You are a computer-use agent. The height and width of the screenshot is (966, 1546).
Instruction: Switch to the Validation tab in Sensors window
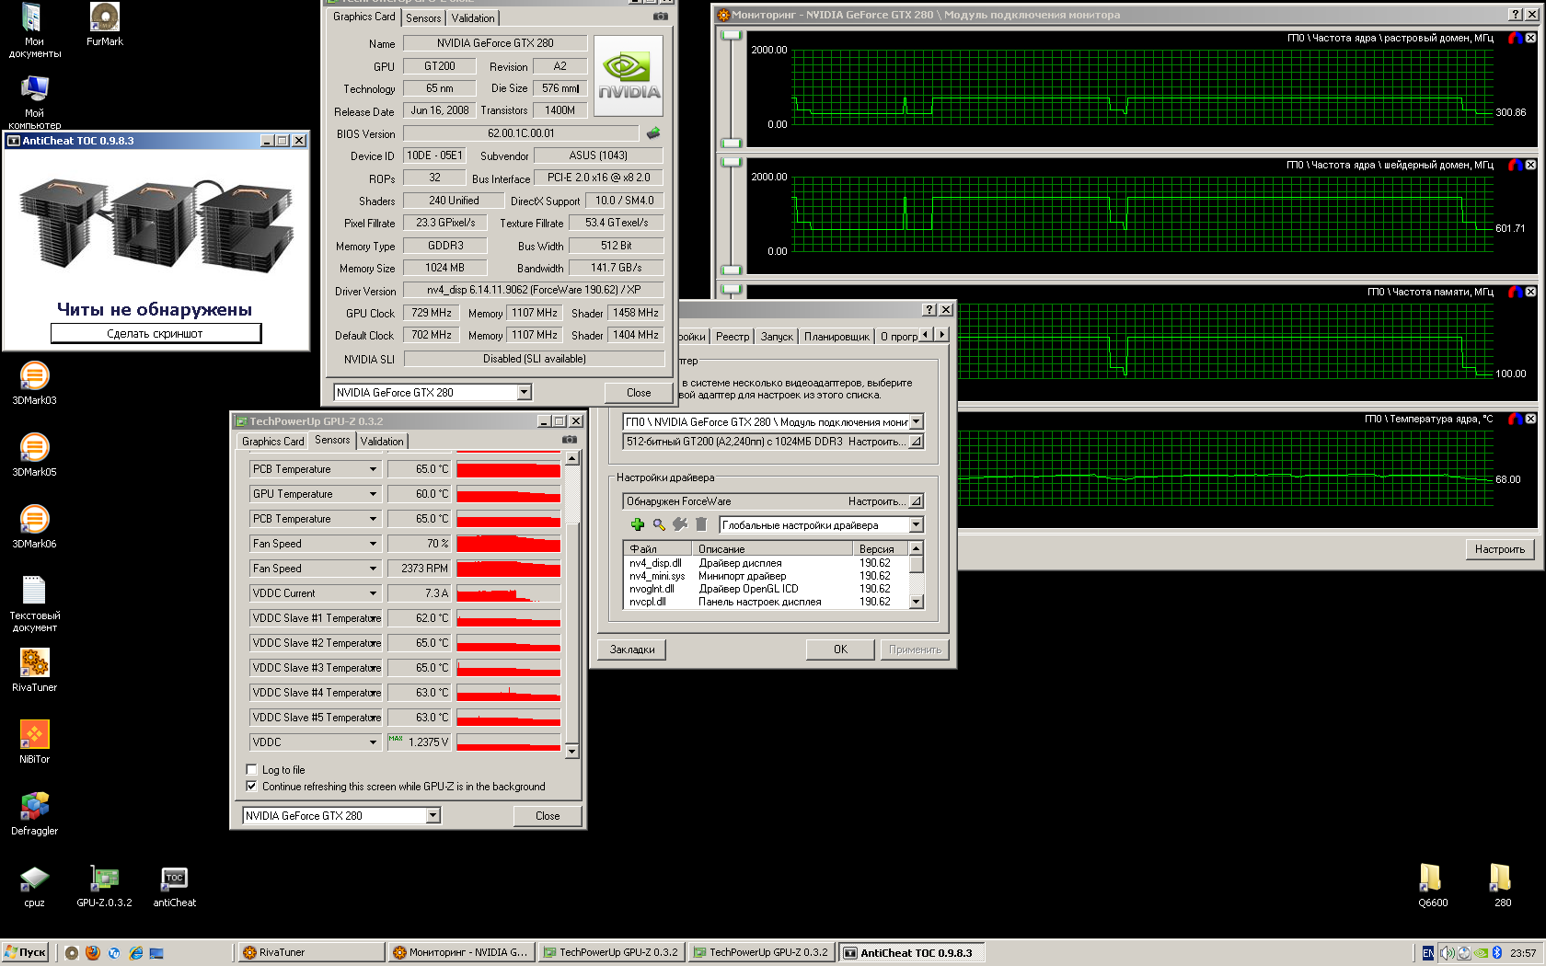pos(381,442)
